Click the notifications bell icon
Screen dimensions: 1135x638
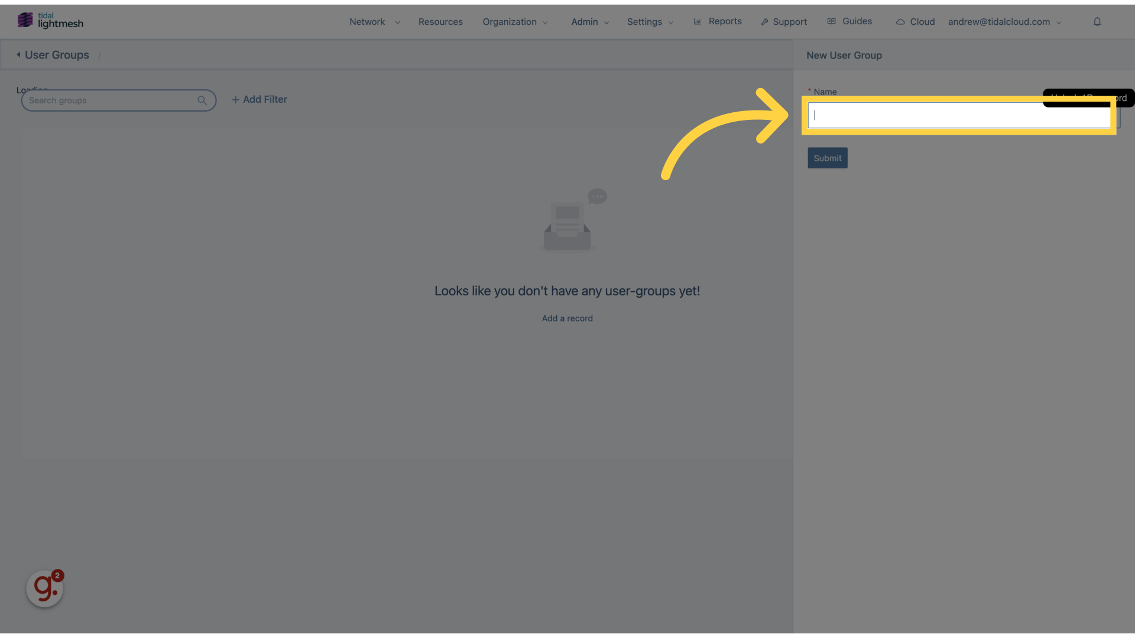pyautogui.click(x=1097, y=21)
